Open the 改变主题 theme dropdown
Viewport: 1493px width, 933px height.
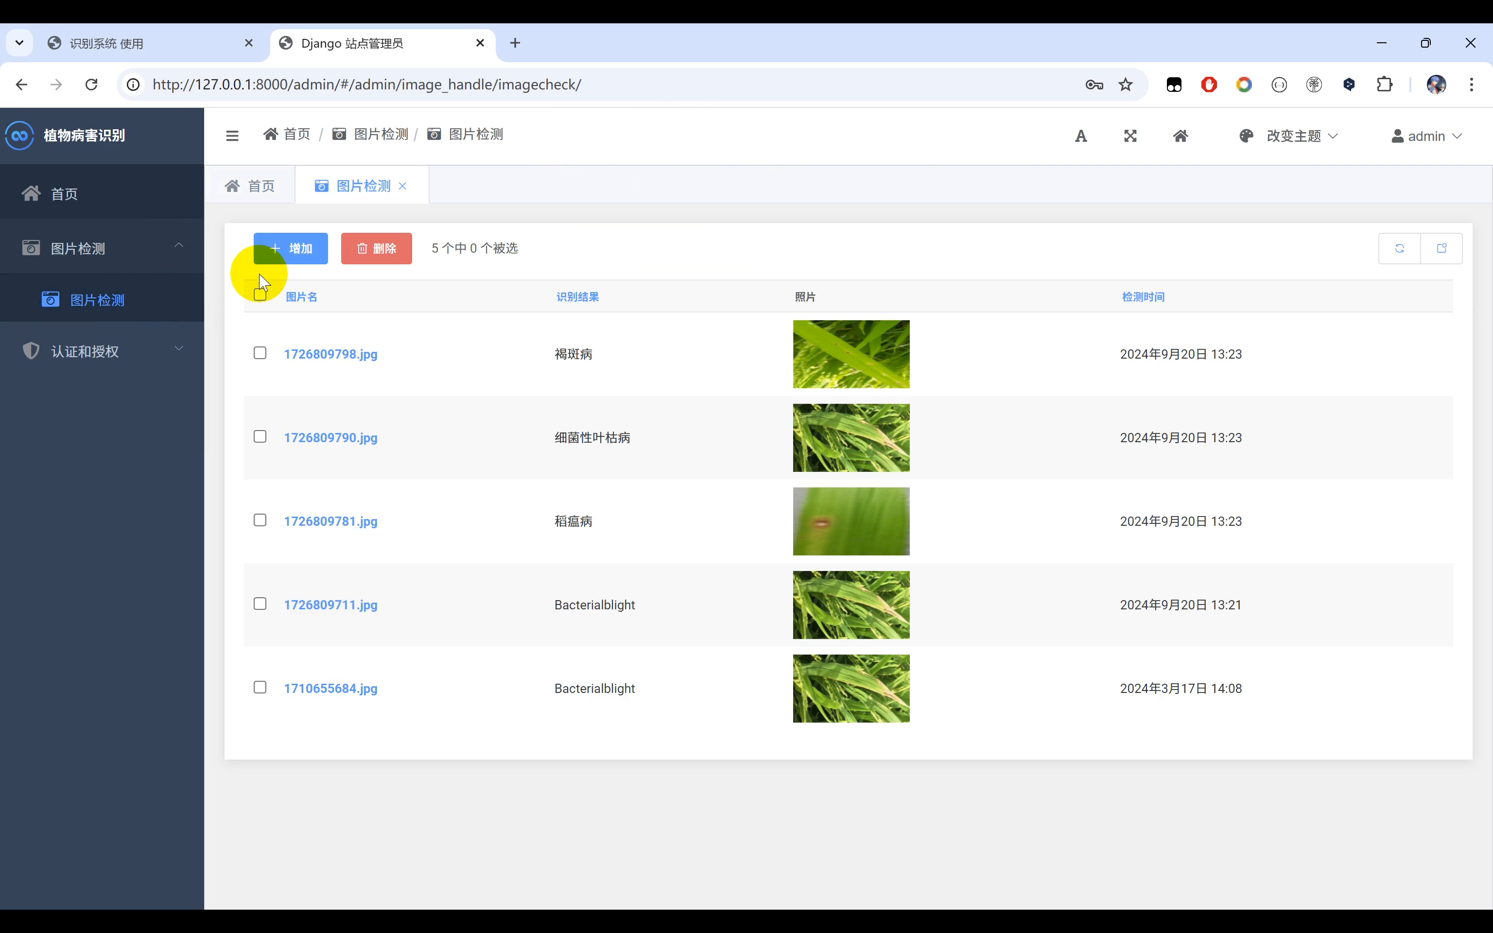pyautogui.click(x=1289, y=137)
